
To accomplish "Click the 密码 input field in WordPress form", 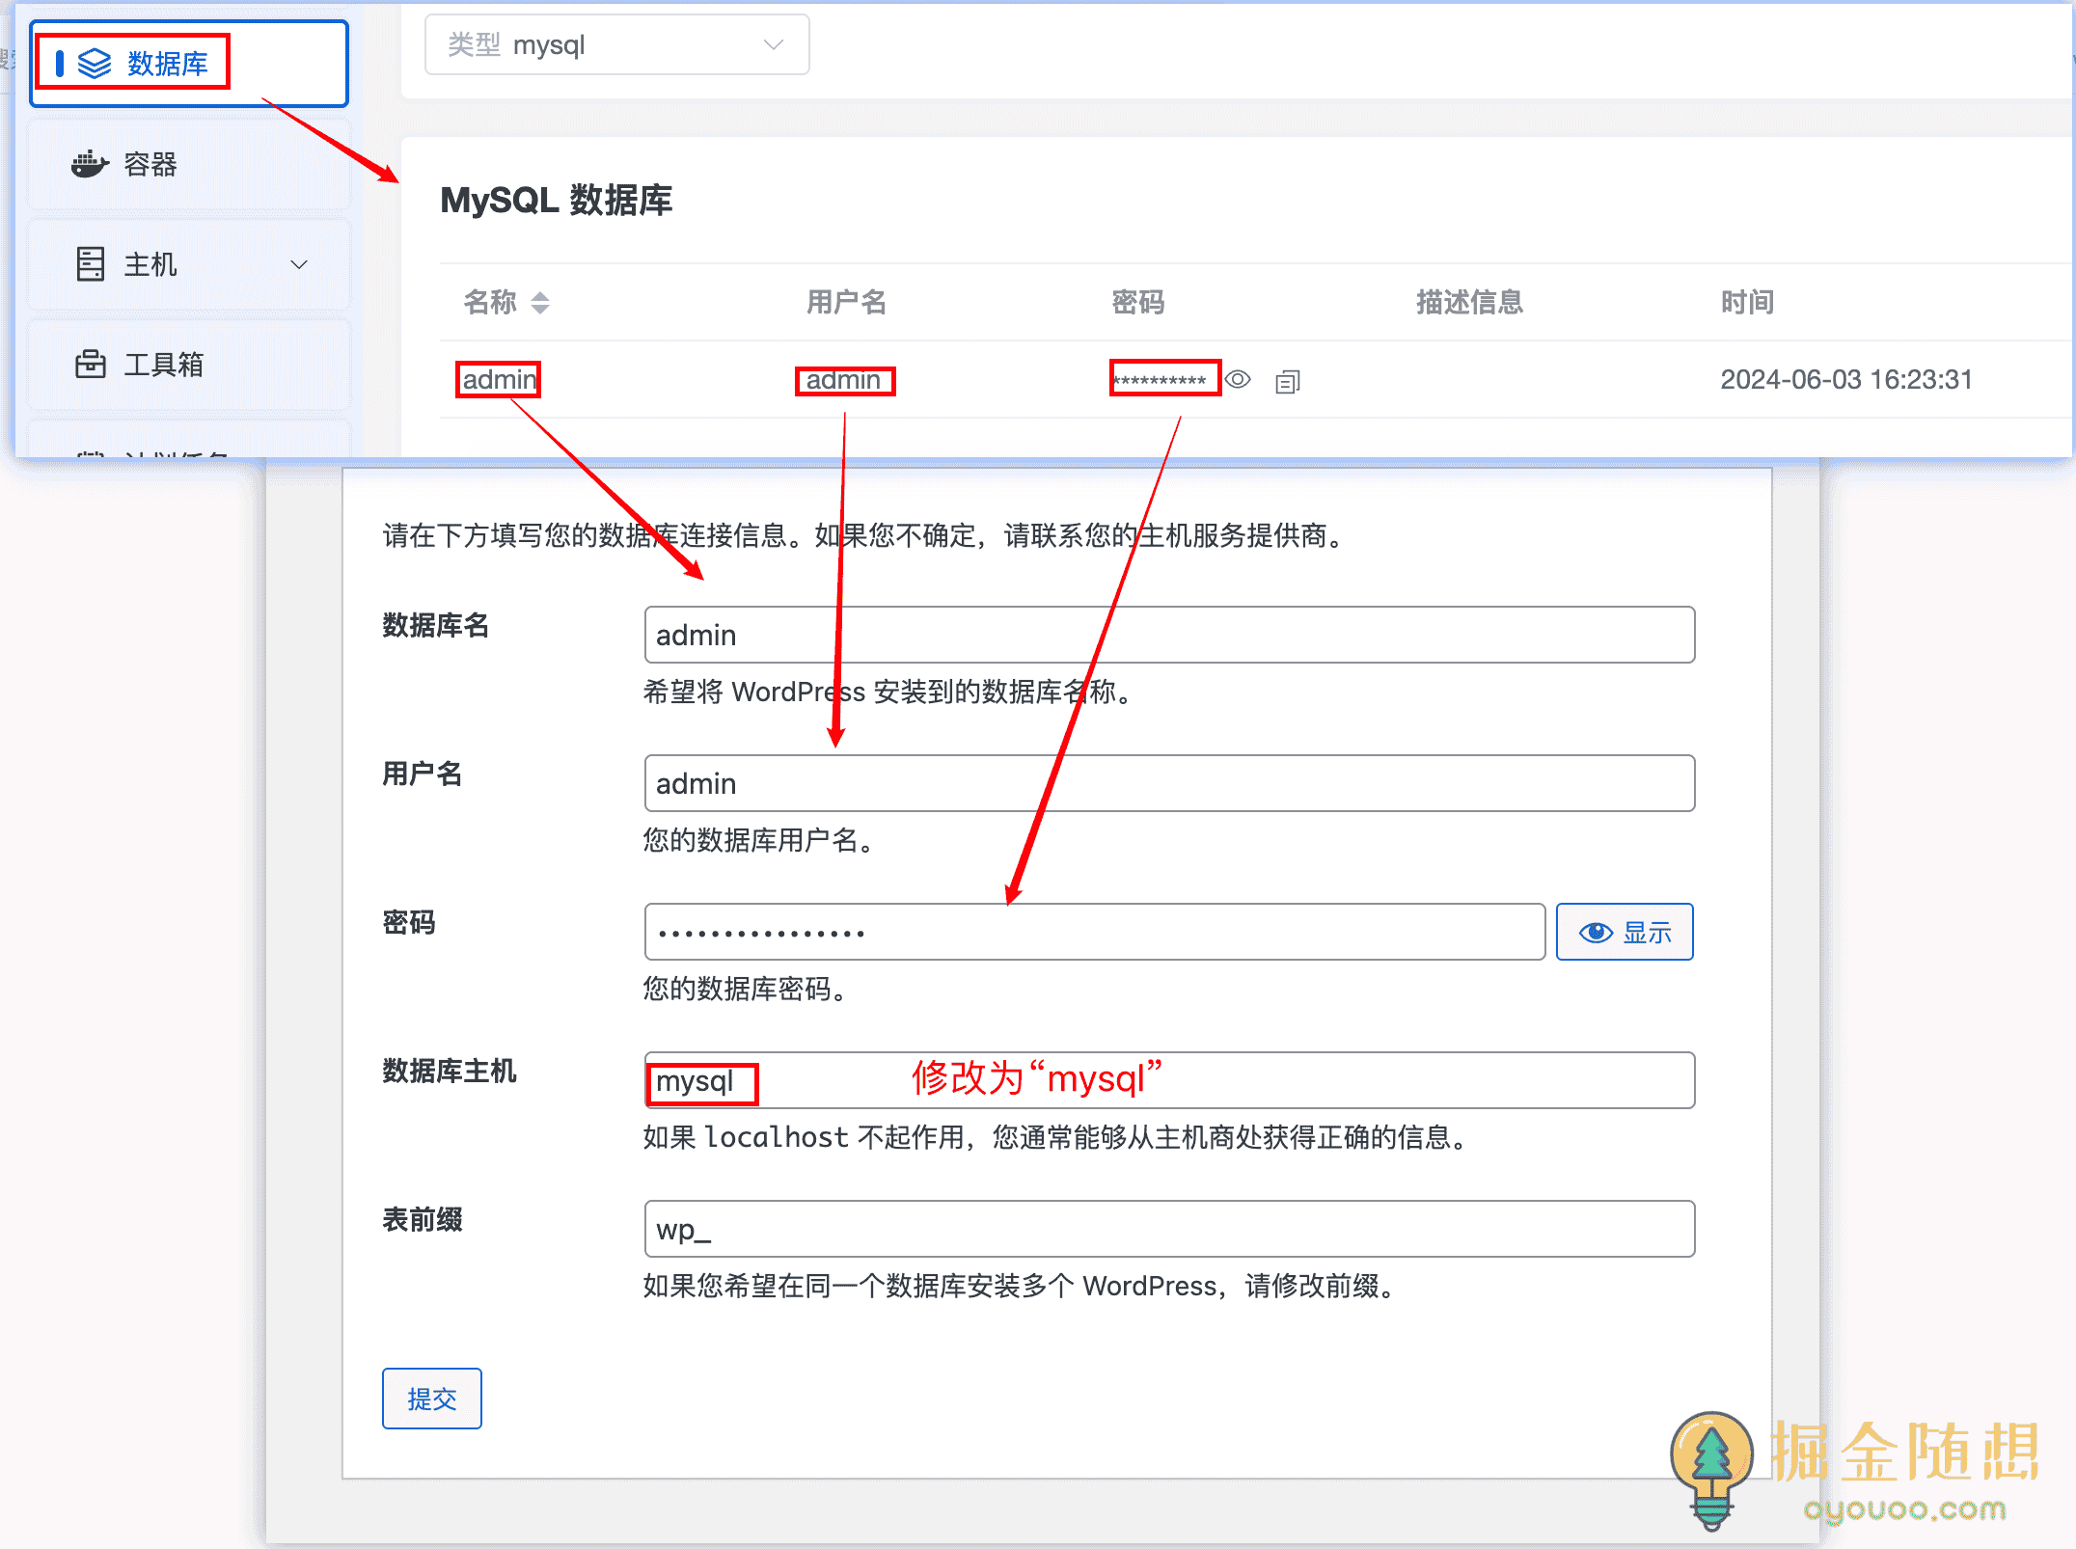I will tap(1095, 932).
